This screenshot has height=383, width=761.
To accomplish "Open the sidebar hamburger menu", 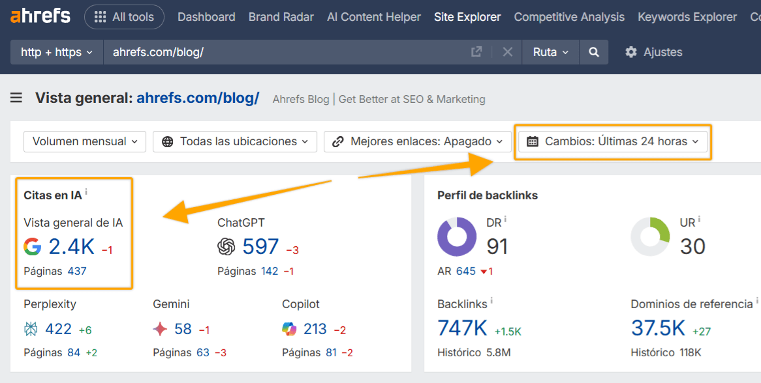I will pos(16,98).
